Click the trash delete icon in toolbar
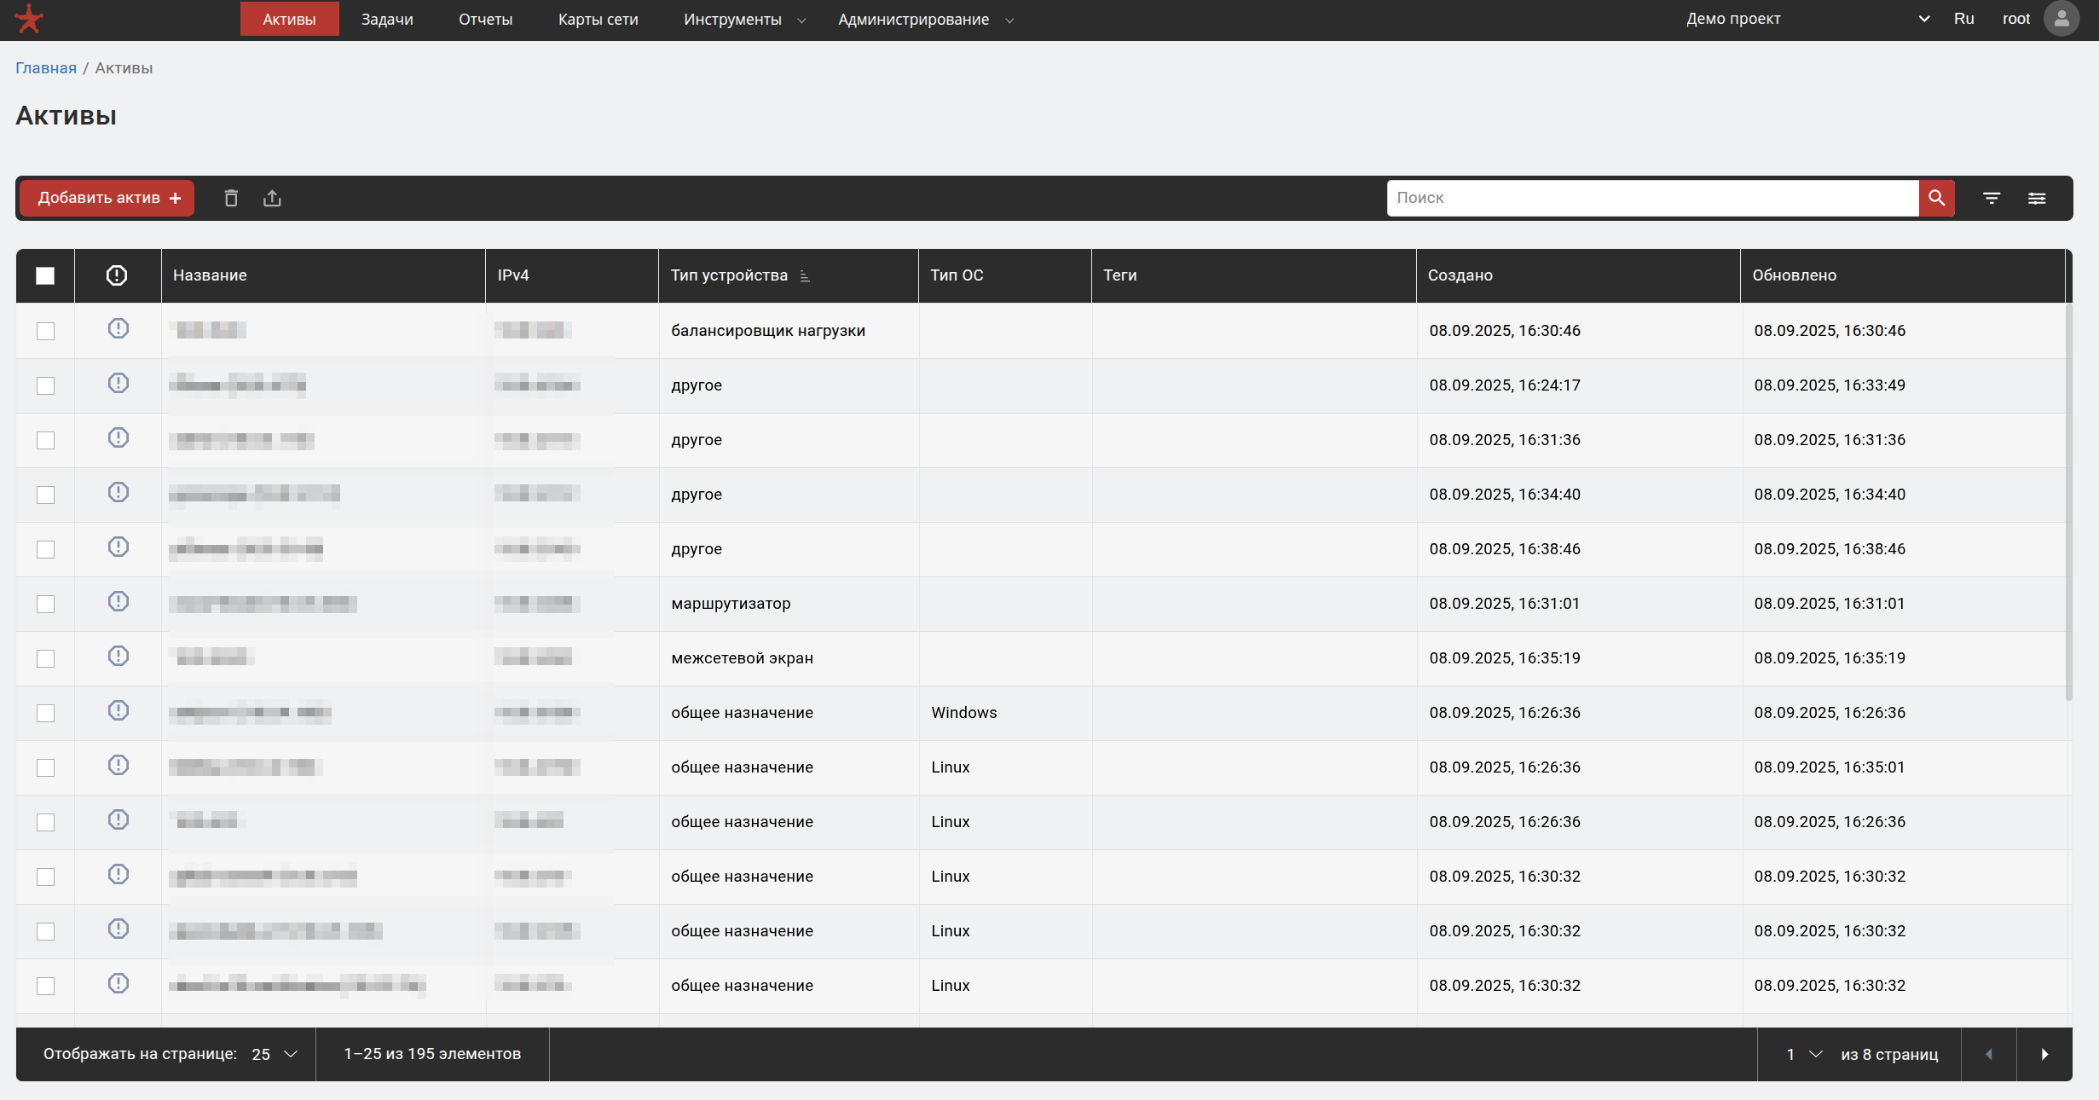2099x1100 pixels. [231, 198]
